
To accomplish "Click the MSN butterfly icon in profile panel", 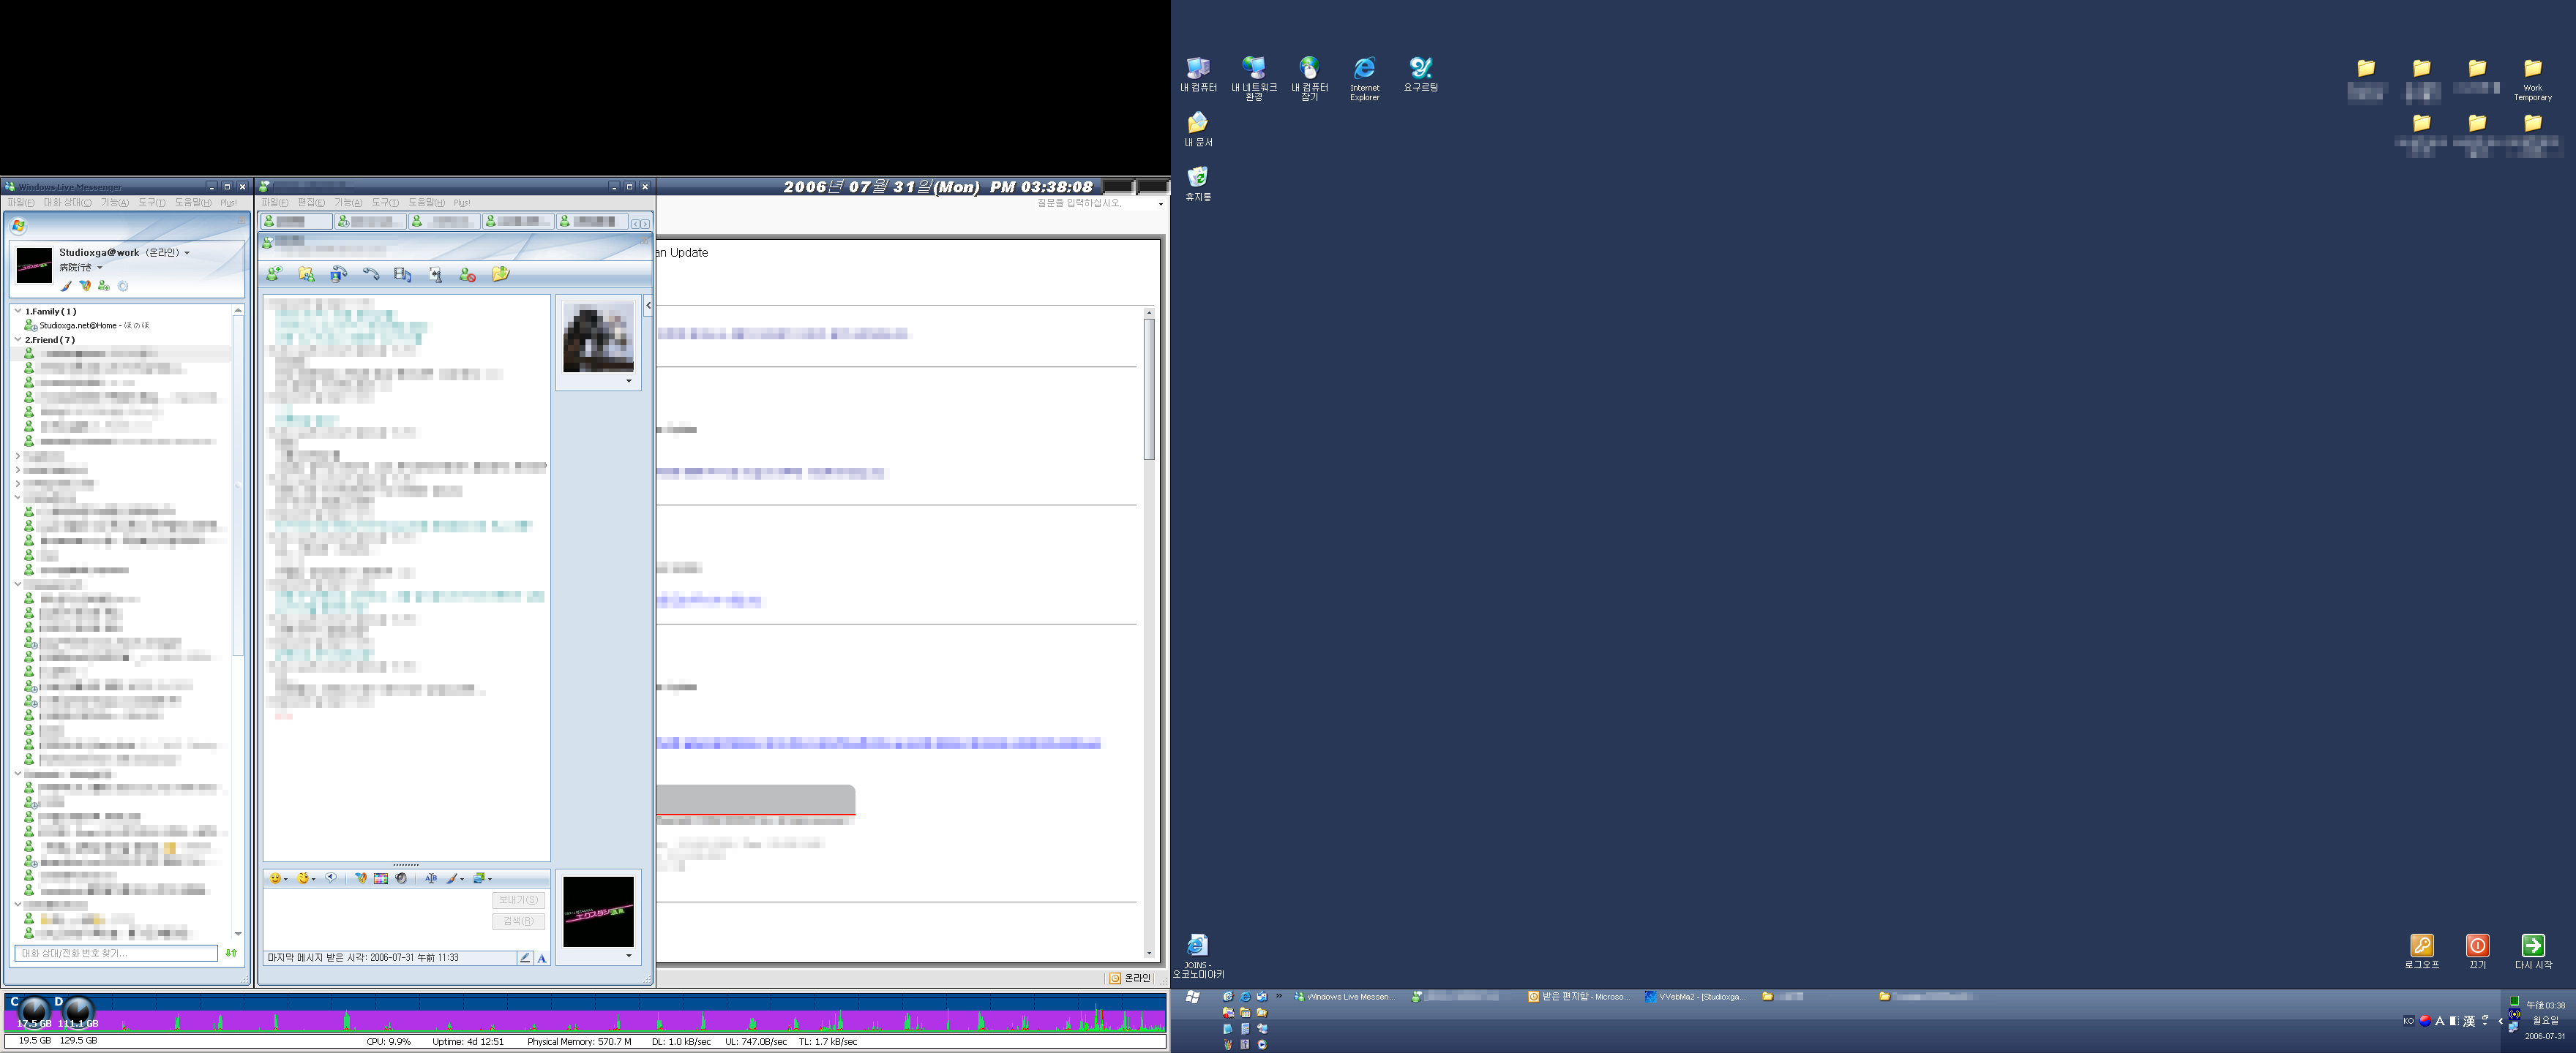I will point(85,286).
